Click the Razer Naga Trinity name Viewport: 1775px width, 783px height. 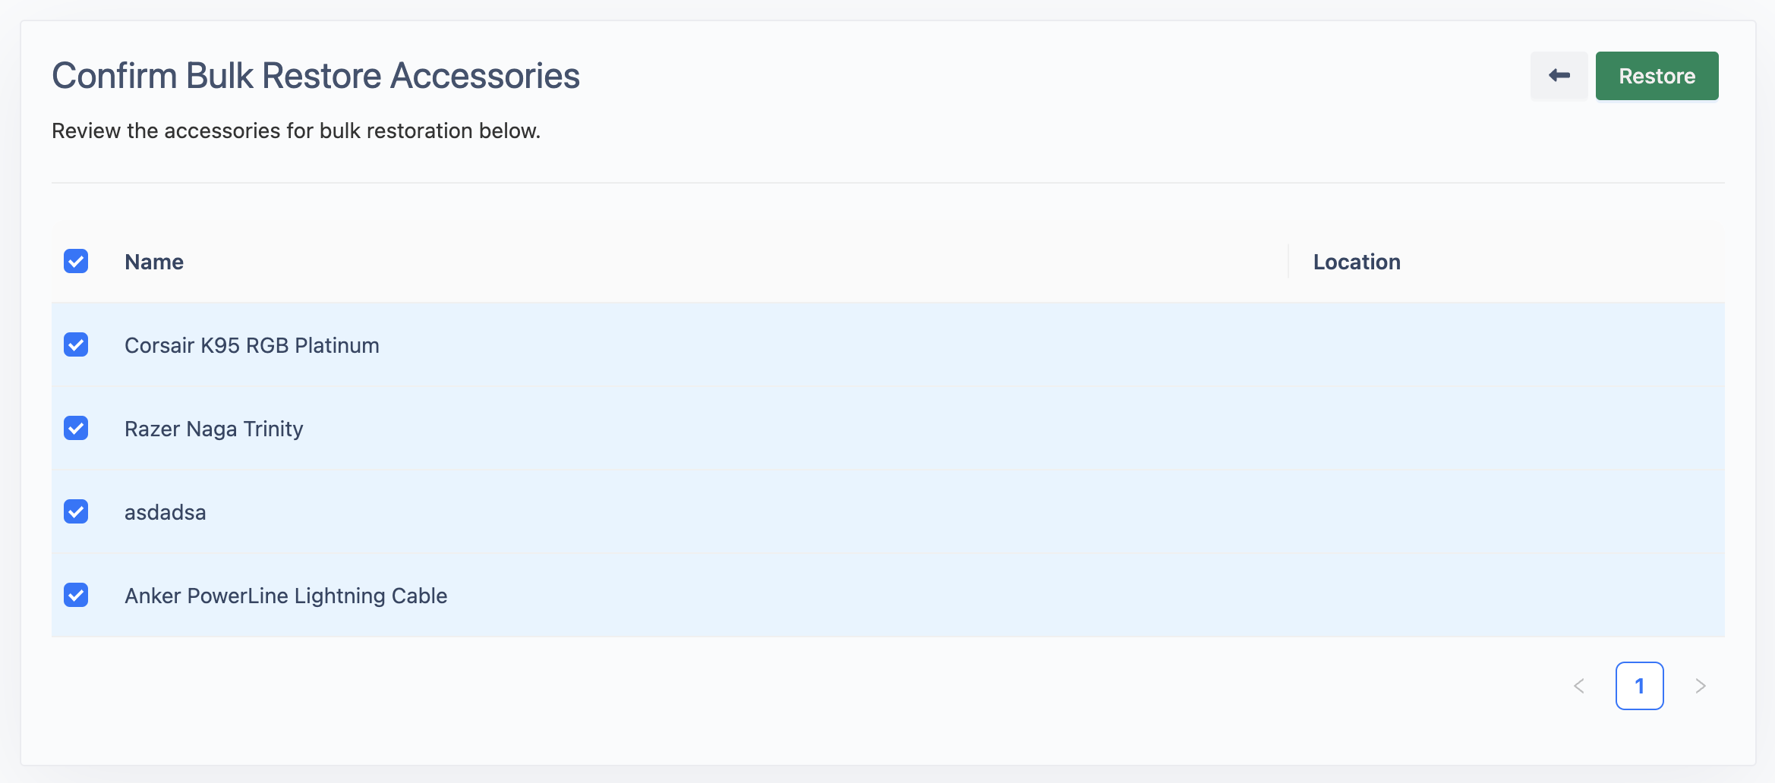214,429
